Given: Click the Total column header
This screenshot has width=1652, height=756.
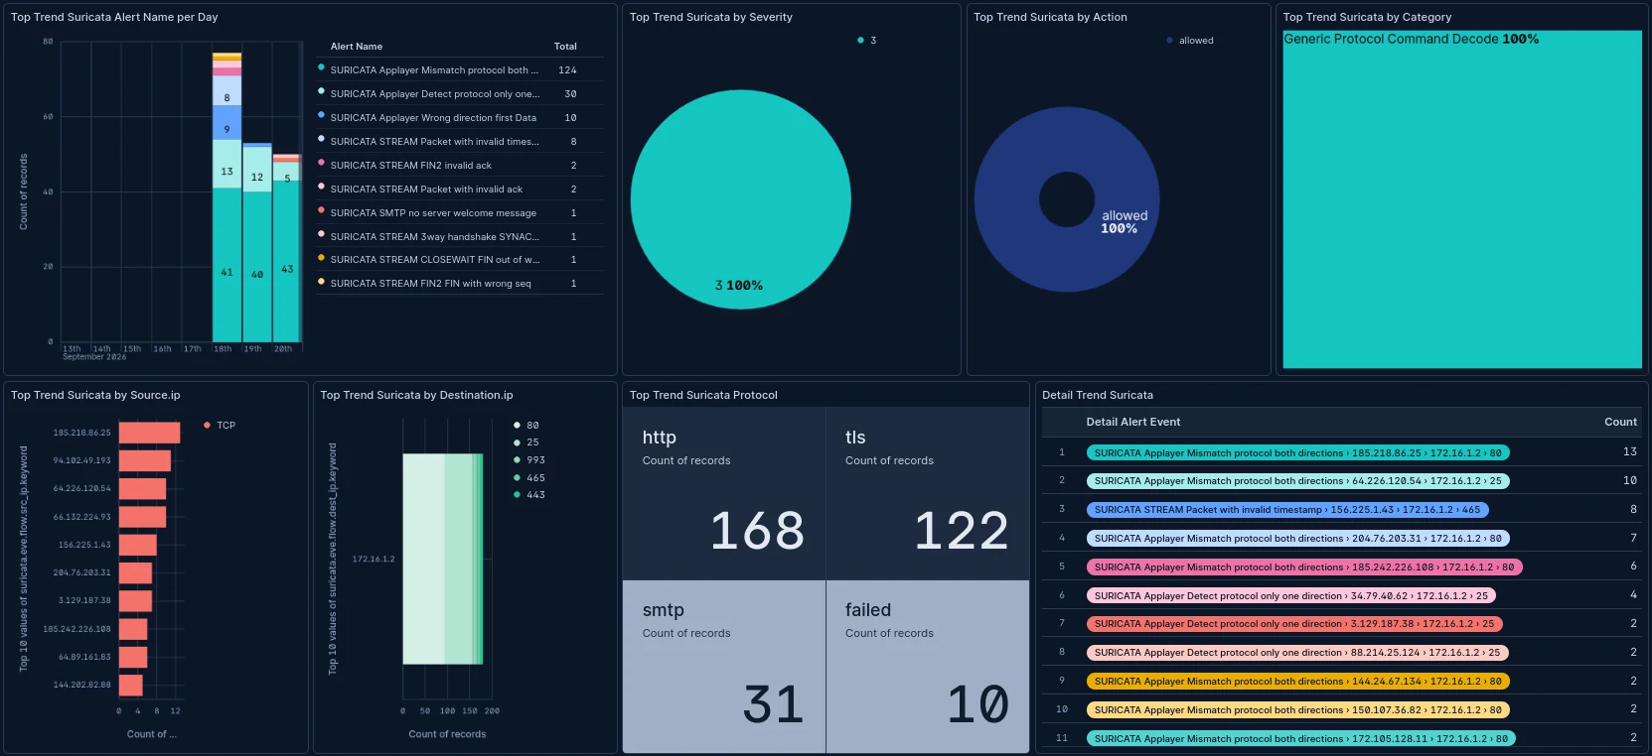Looking at the screenshot, I should click(x=565, y=47).
